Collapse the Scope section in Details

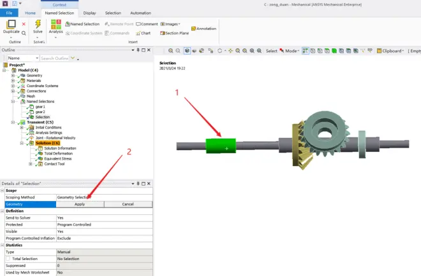(3, 191)
